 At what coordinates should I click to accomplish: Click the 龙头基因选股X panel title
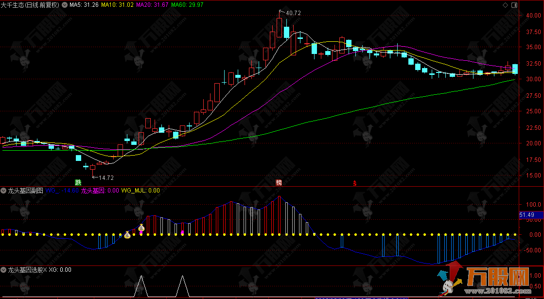coord(27,269)
